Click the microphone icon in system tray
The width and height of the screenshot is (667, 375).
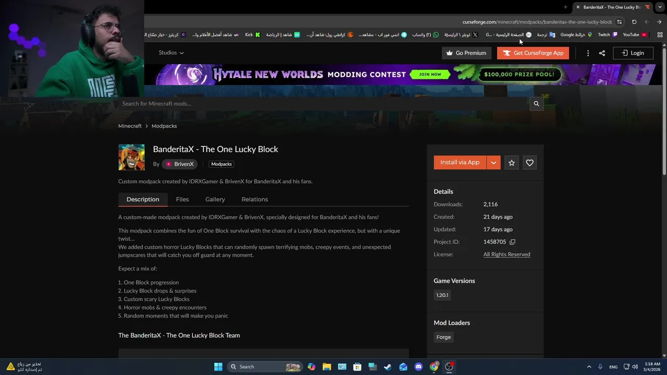click(600, 367)
